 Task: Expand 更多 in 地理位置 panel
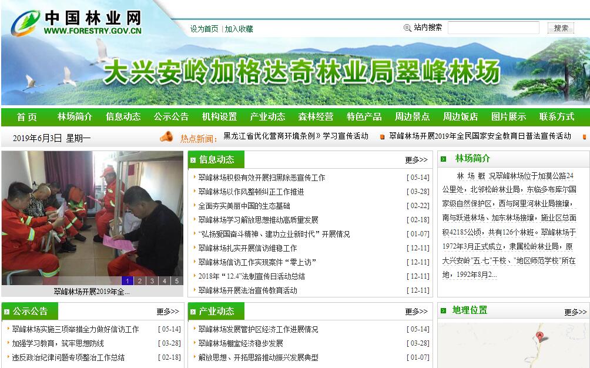tap(575, 312)
